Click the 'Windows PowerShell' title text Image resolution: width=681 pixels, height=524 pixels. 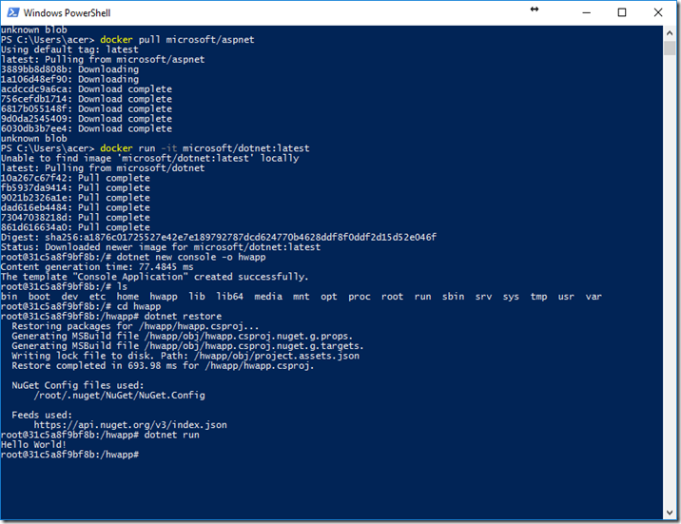click(67, 13)
